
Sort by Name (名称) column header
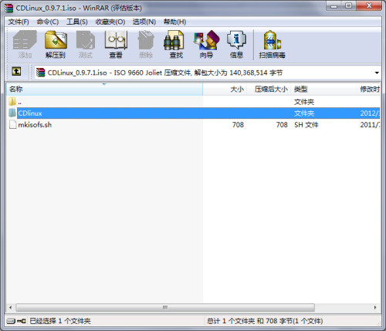pos(104,90)
